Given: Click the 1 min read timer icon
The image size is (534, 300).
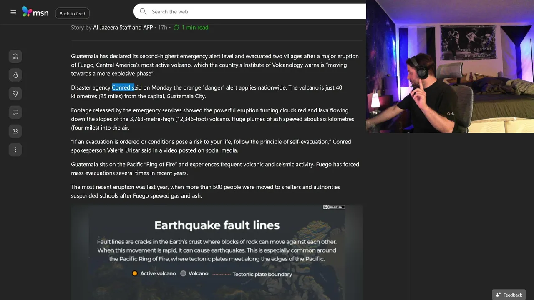Looking at the screenshot, I should [x=176, y=27].
